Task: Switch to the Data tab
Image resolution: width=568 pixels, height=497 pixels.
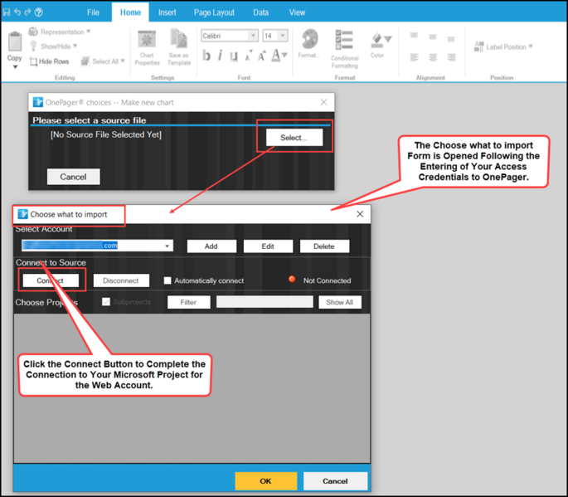Action: [x=260, y=12]
